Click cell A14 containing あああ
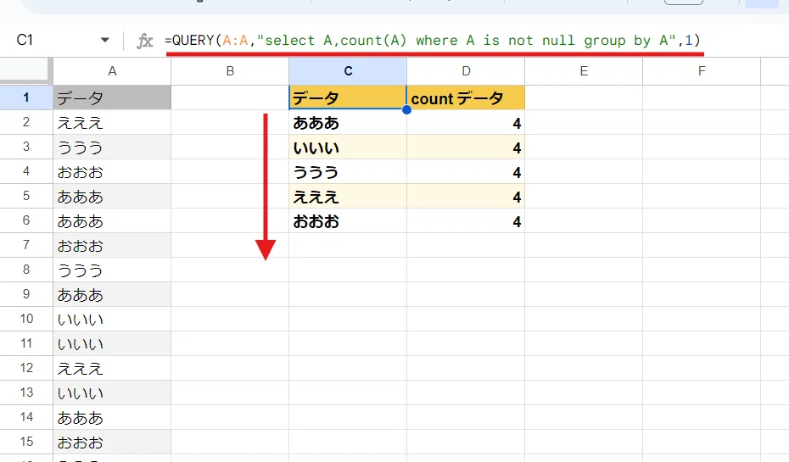This screenshot has height=462, width=789. point(112,418)
